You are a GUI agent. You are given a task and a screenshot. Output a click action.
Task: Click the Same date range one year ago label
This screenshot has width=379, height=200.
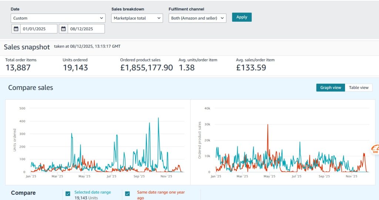161,192
